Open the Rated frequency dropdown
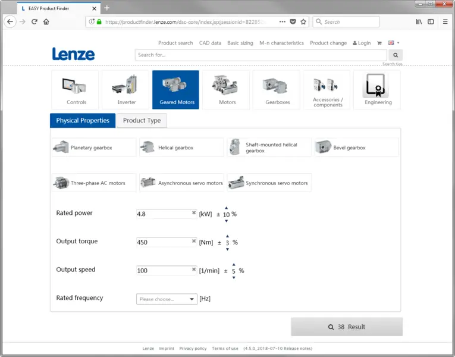 [167, 299]
